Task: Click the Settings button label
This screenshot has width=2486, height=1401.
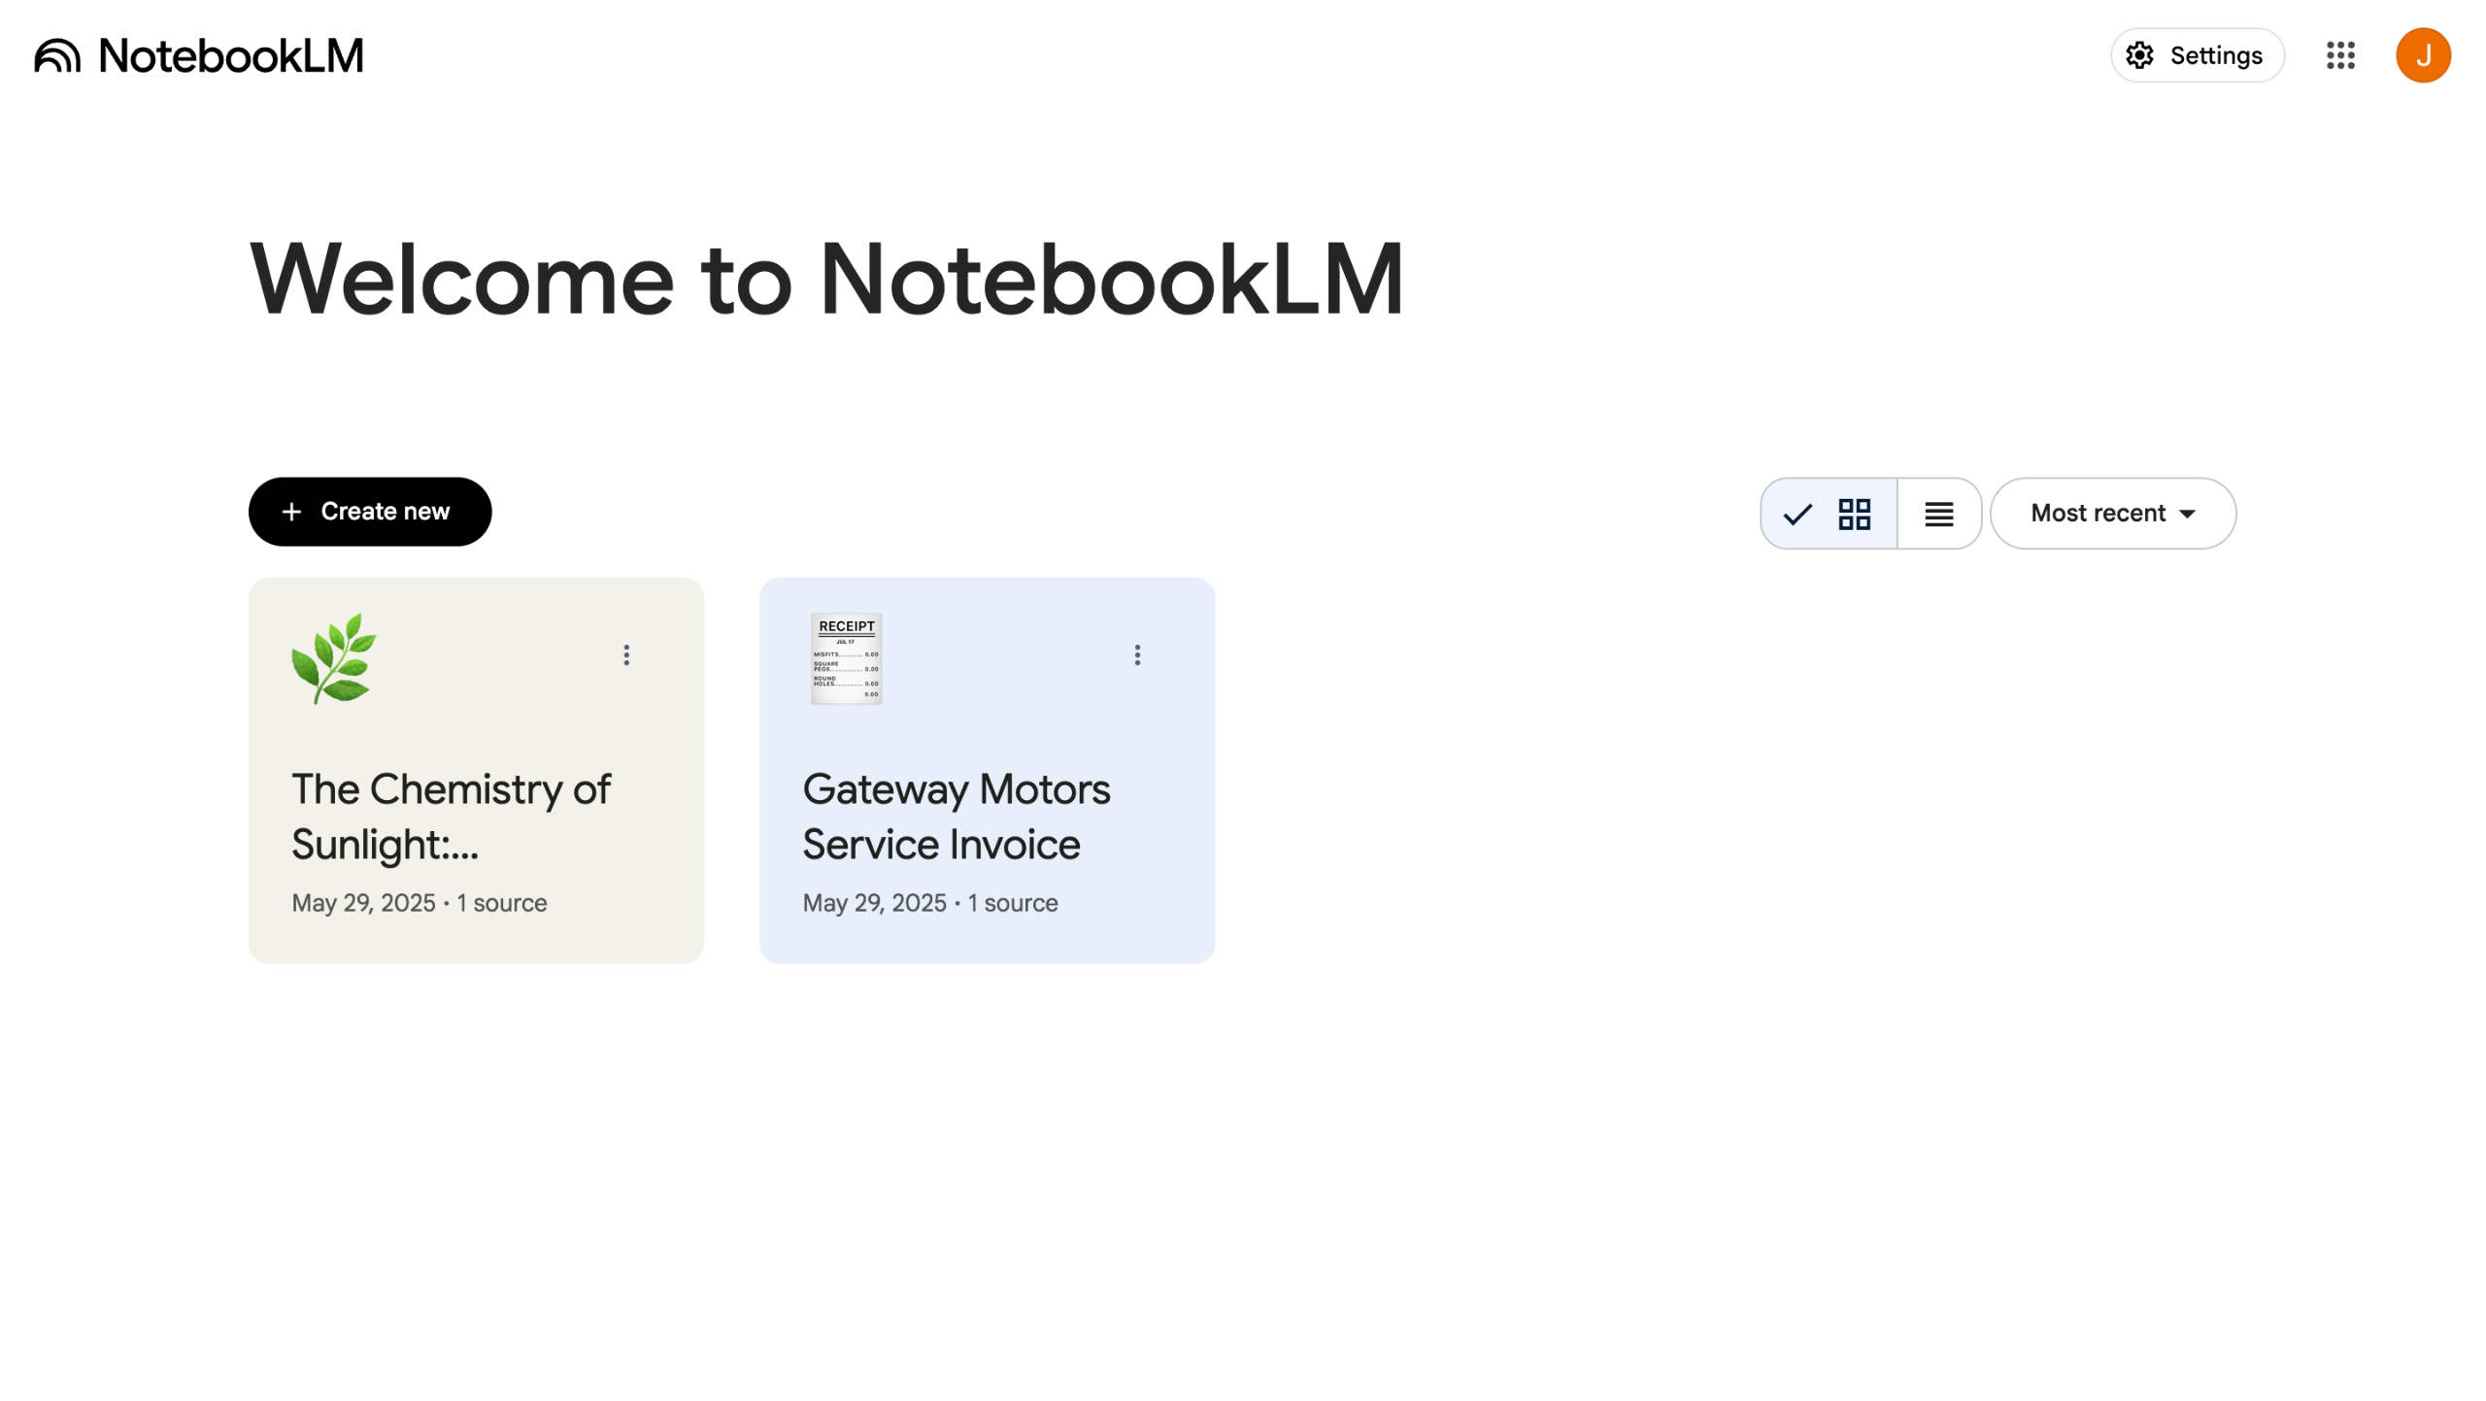Action: [2215, 55]
